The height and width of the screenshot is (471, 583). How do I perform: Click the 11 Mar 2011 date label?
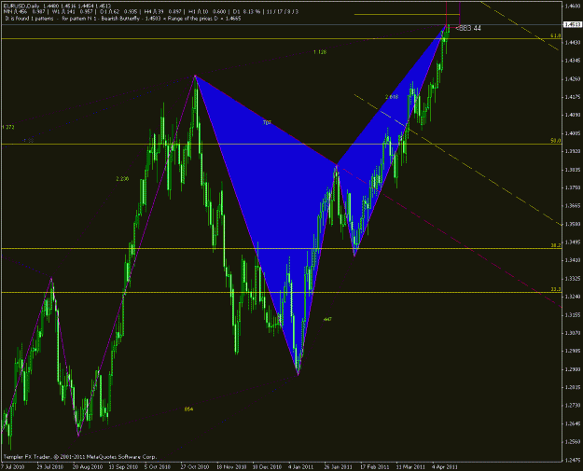click(x=410, y=467)
